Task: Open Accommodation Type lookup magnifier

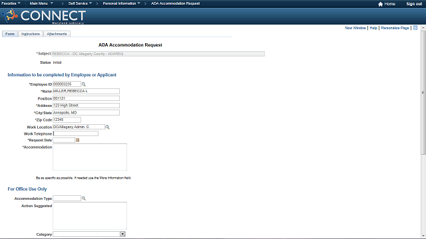Action: click(84, 199)
